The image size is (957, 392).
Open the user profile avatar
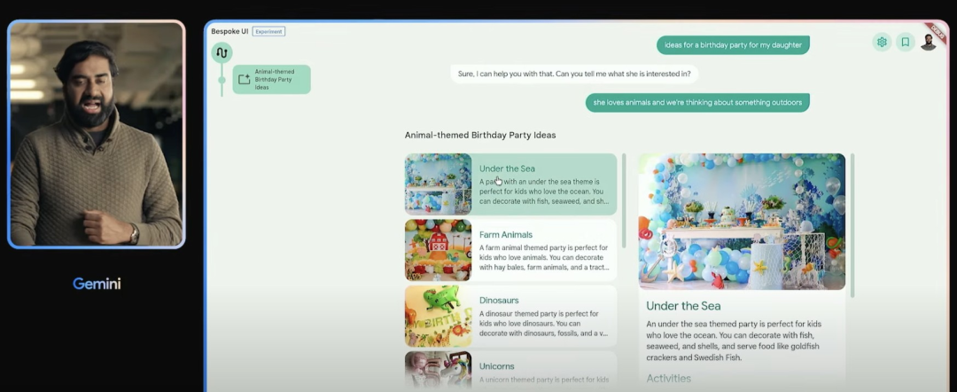(929, 43)
